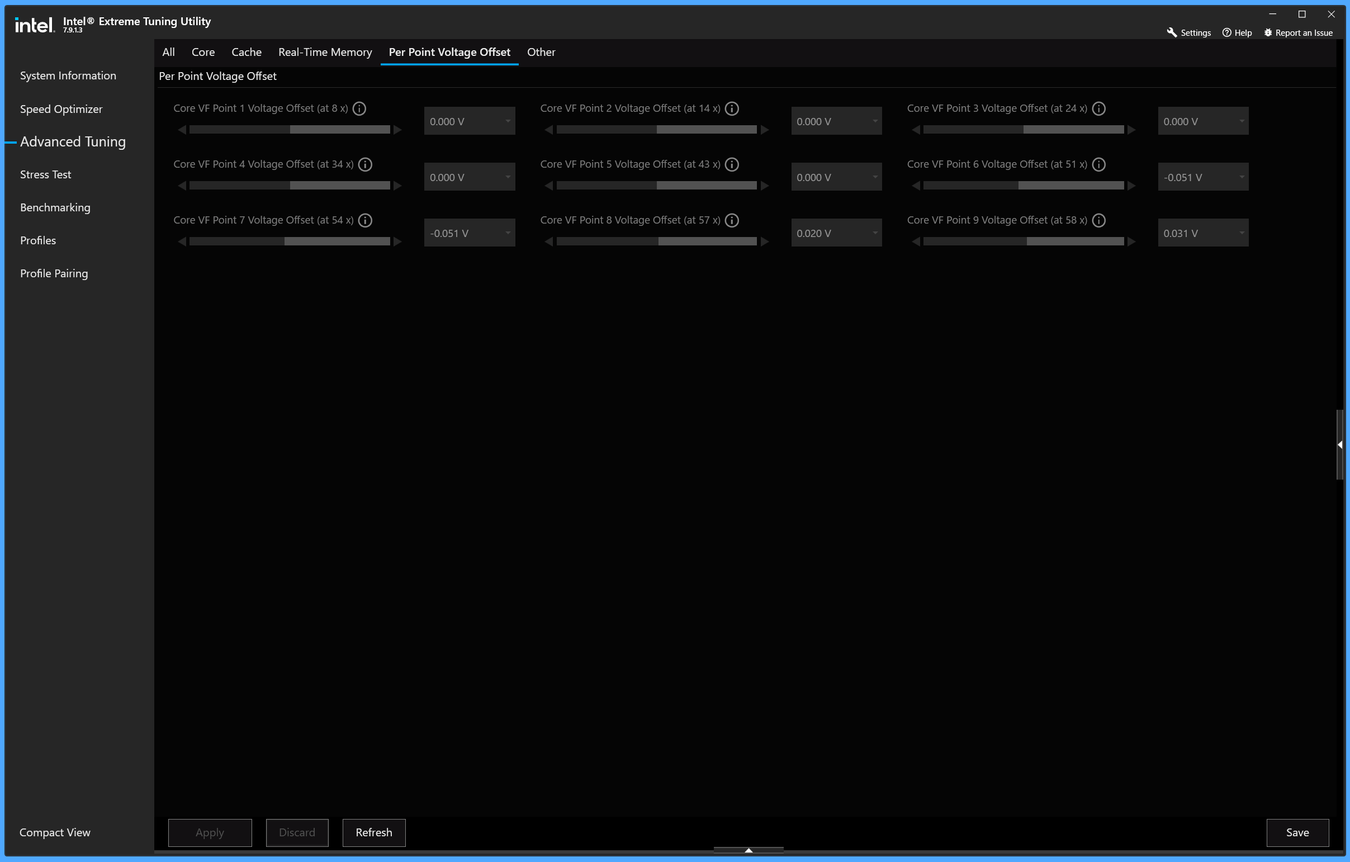The height and width of the screenshot is (862, 1350).
Task: Decrease VF Point 6 offset with left arrow
Action: point(916,186)
